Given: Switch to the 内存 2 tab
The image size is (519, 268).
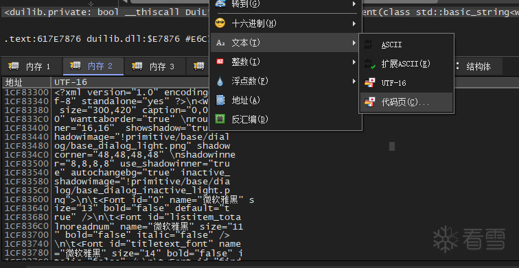Looking at the screenshot, I should [93, 66].
